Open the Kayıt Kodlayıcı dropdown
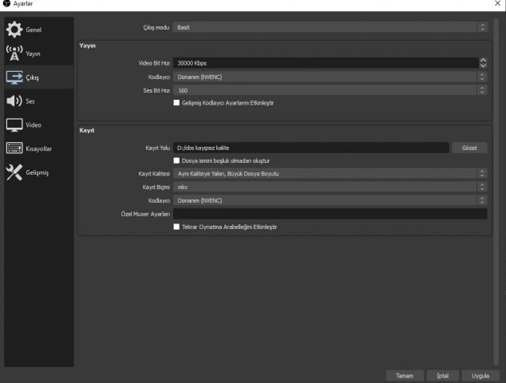506x383 pixels. 330,200
